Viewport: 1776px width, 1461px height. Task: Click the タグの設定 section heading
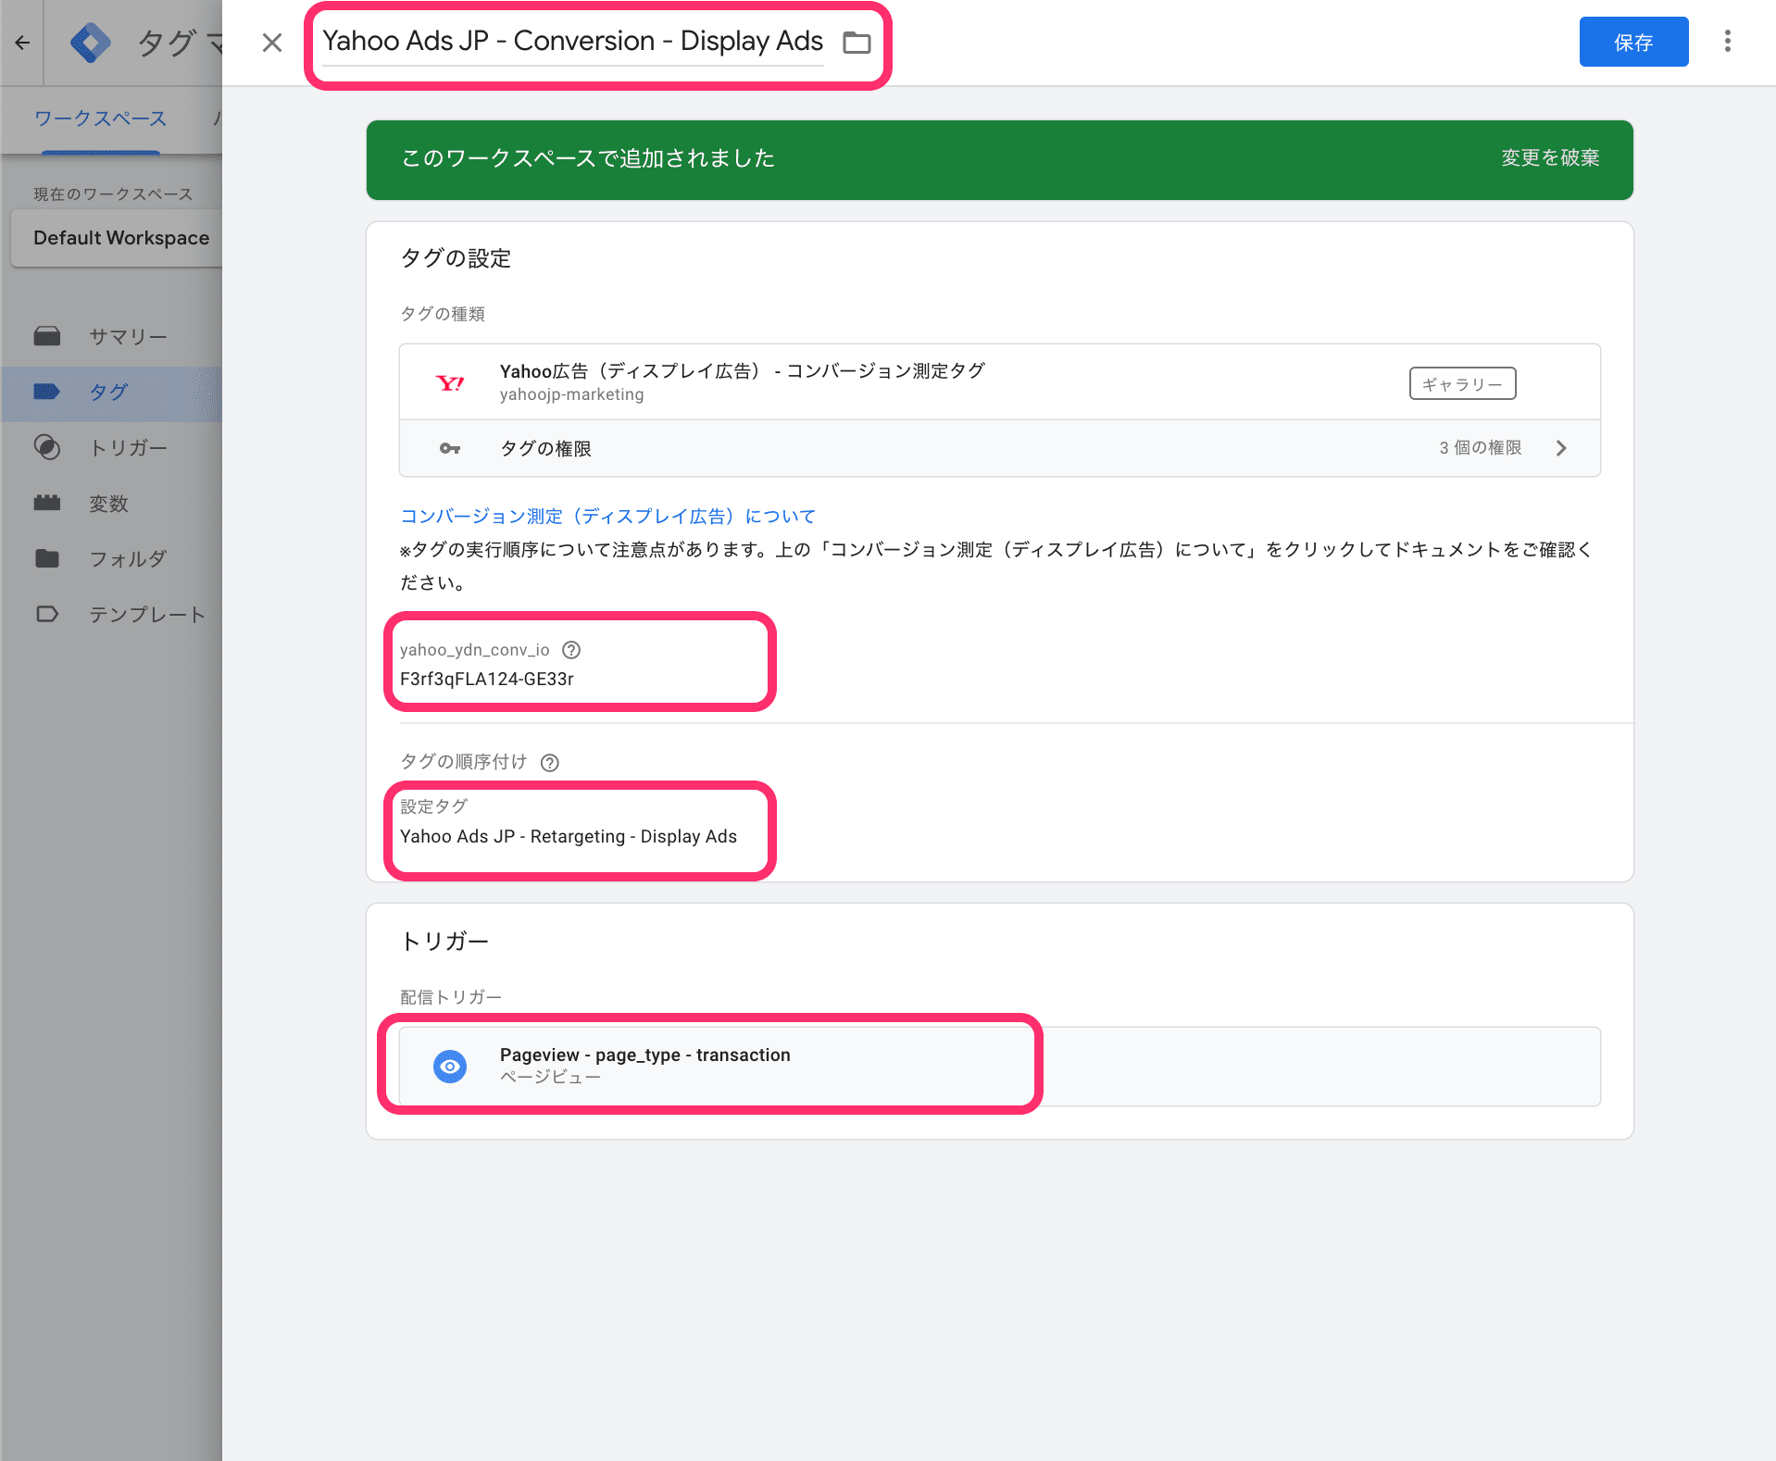coord(456,258)
